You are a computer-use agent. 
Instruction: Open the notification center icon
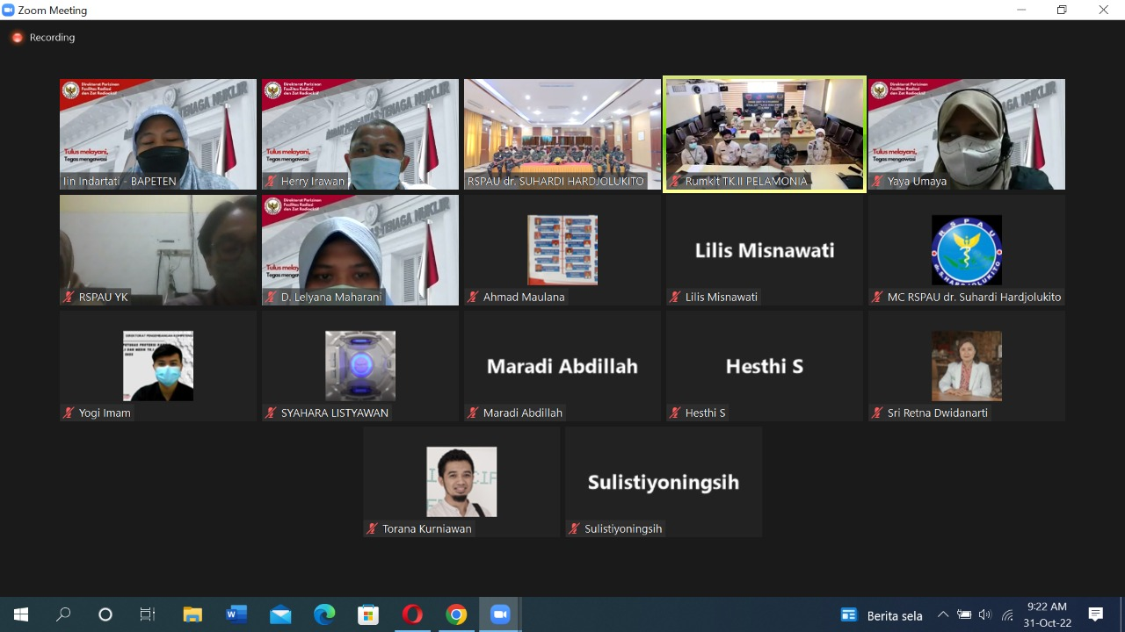(x=1096, y=614)
